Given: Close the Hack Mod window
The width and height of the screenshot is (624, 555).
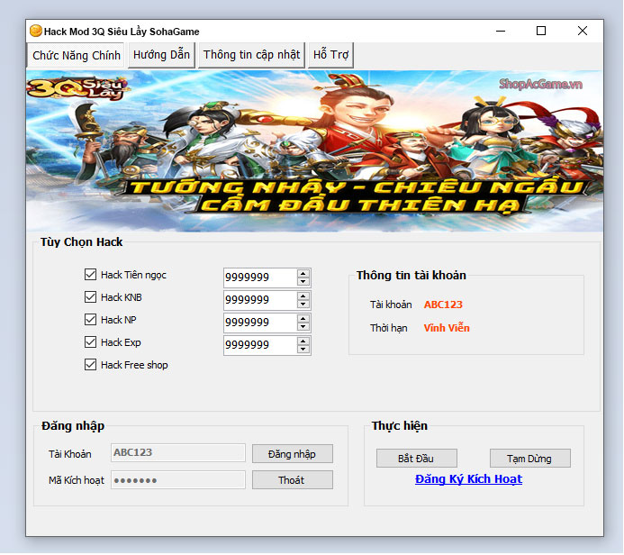Looking at the screenshot, I should [x=583, y=31].
